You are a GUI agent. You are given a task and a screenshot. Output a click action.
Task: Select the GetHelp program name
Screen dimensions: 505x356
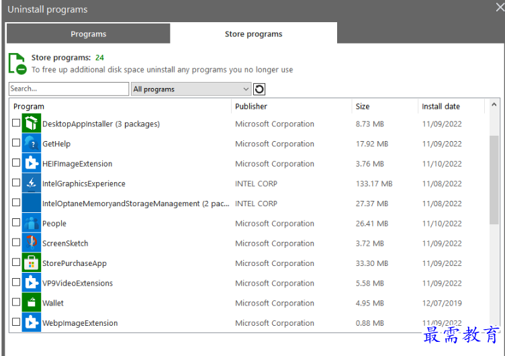pyautogui.click(x=56, y=144)
